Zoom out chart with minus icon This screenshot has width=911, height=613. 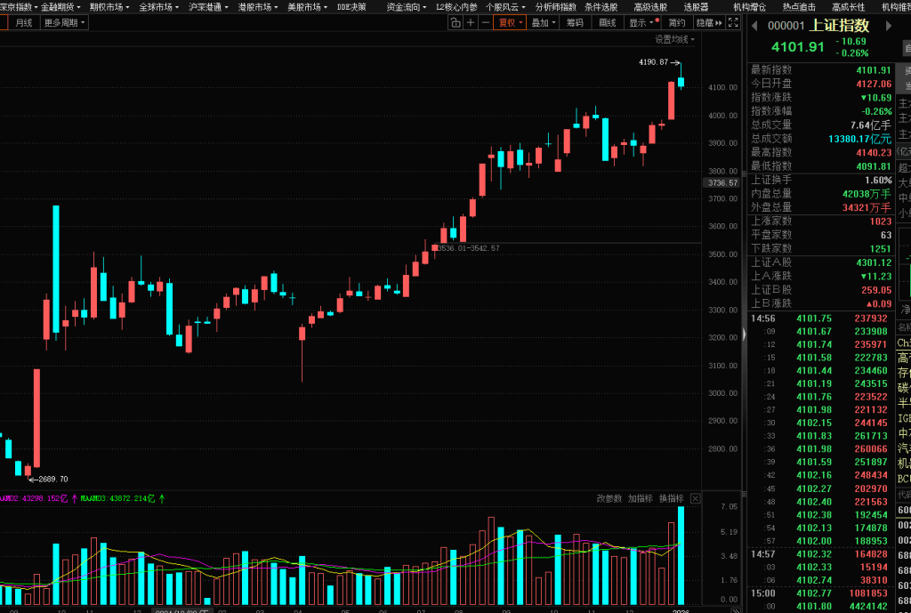point(485,23)
